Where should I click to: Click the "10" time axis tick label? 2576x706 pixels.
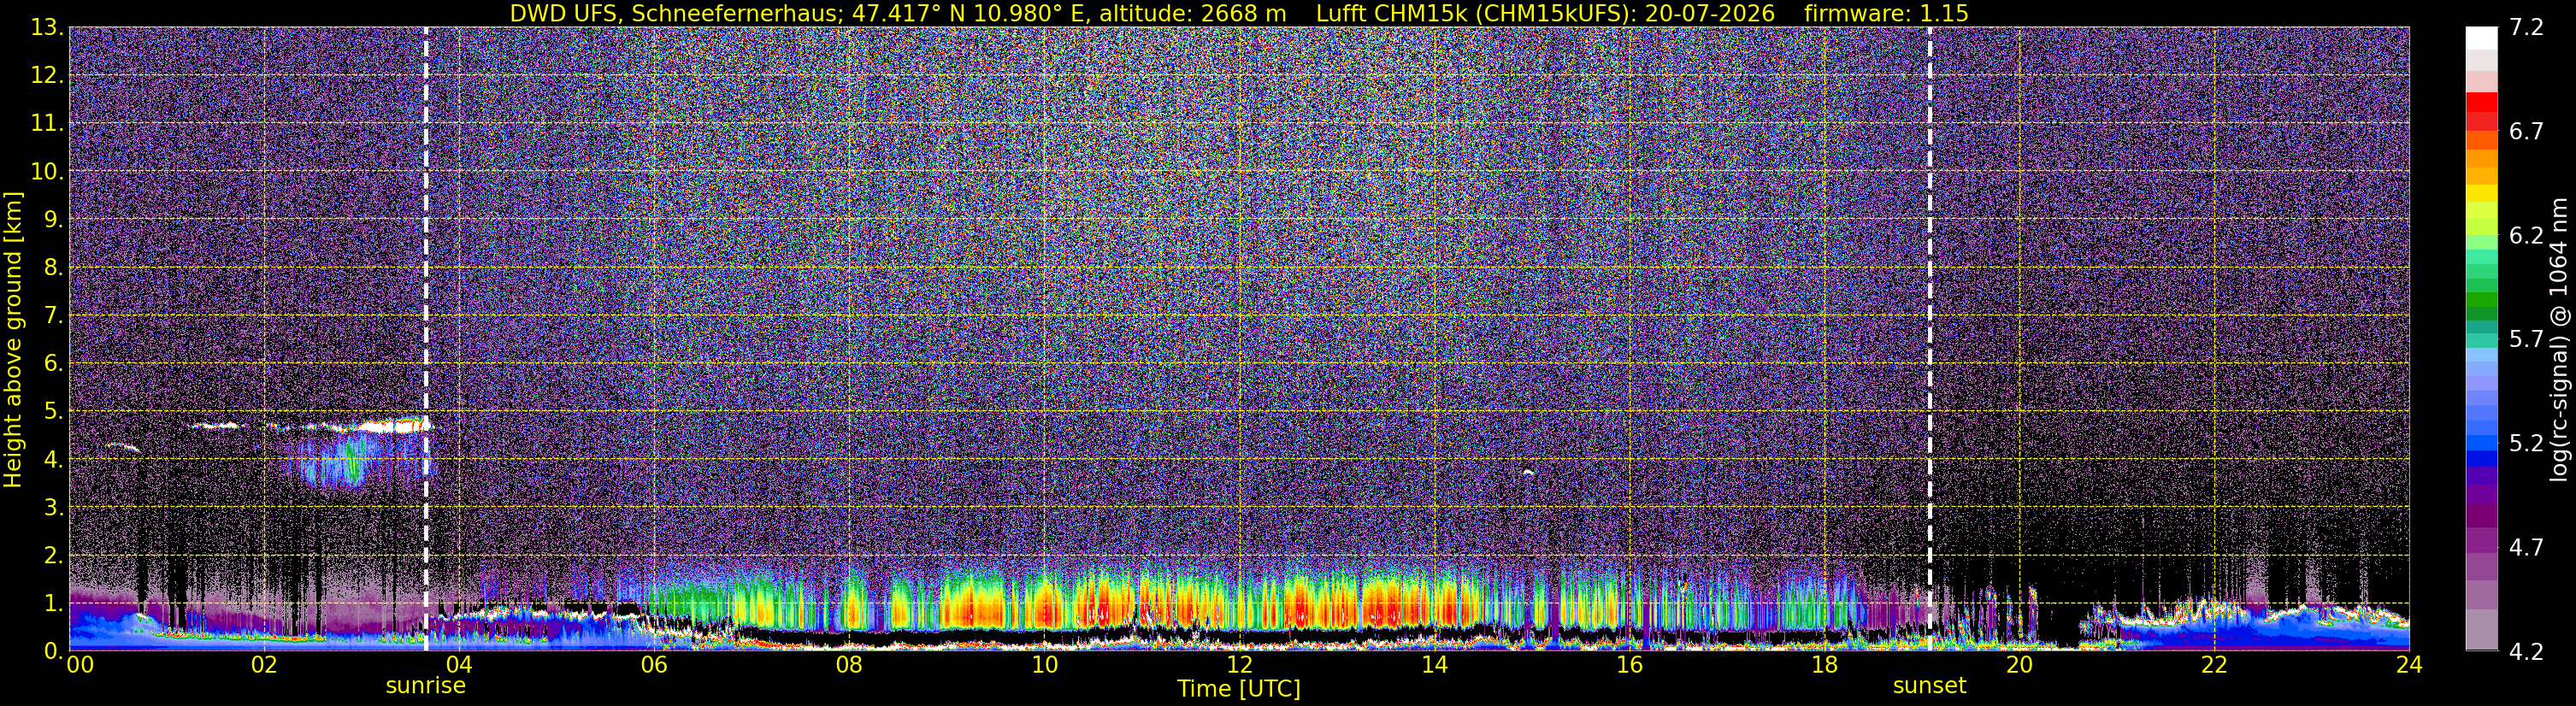pos(1044,665)
